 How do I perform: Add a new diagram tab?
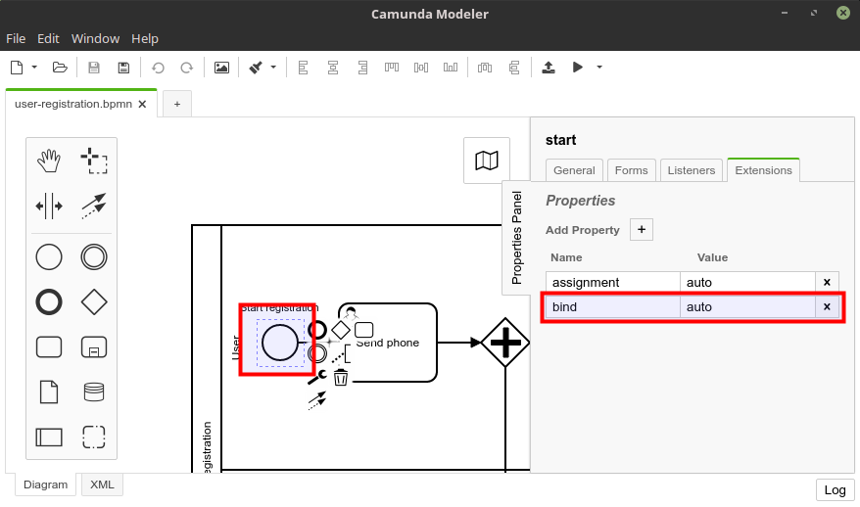click(x=177, y=104)
